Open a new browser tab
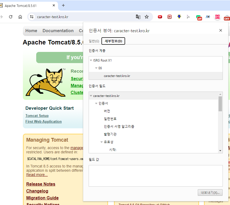The image size is (230, 205). 63,5
